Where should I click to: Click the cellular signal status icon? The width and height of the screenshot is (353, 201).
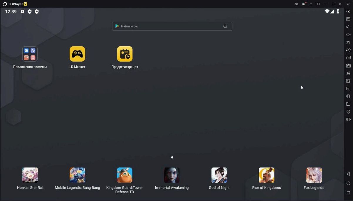click(x=332, y=11)
